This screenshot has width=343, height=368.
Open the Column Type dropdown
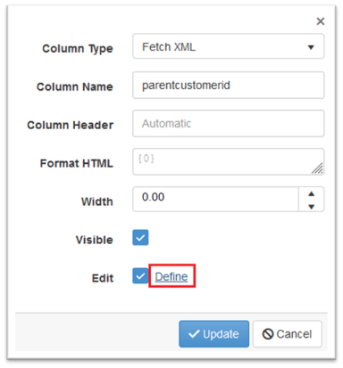[x=229, y=46]
